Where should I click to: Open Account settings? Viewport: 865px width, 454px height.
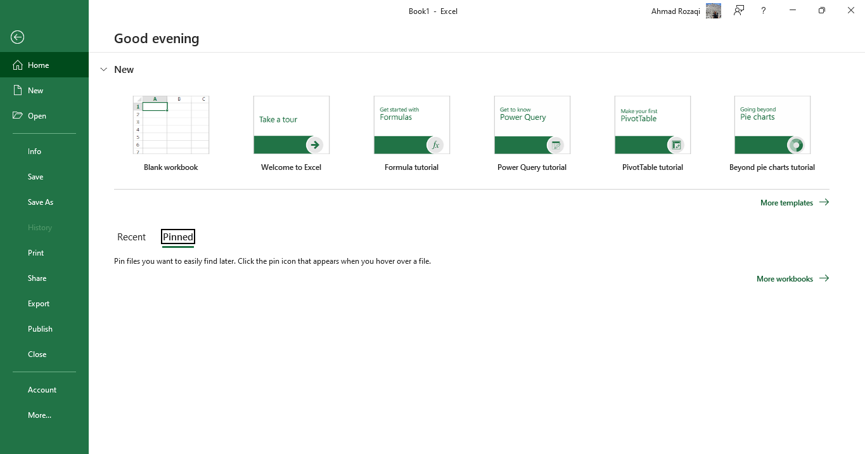click(44, 389)
